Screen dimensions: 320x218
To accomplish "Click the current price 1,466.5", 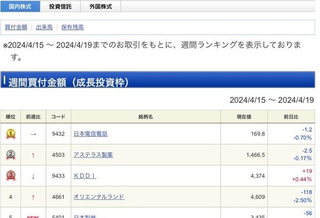I will point(255,155).
